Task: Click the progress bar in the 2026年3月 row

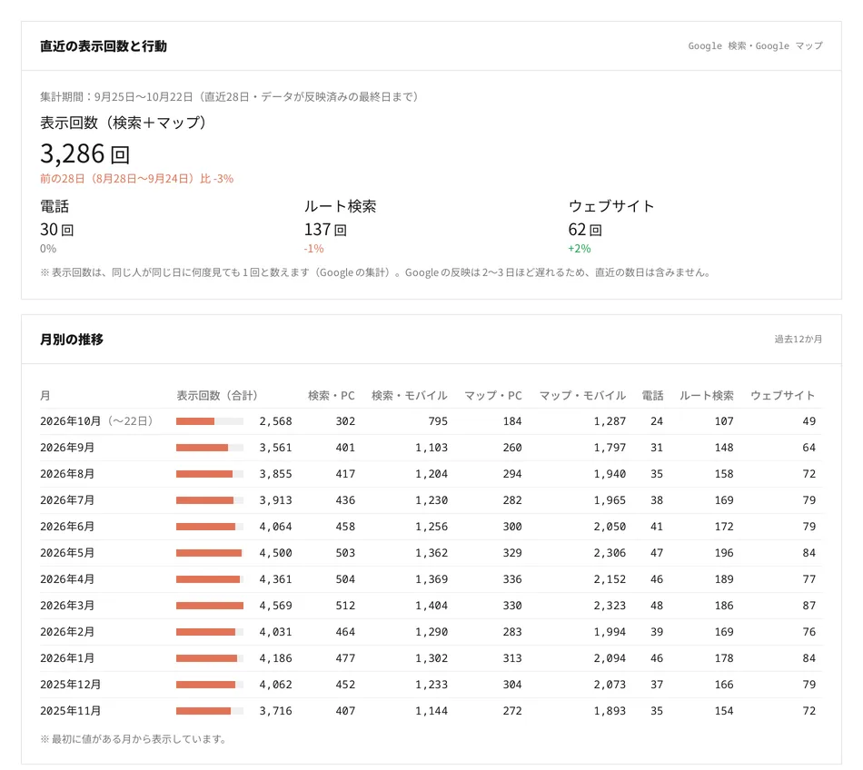Action: [210, 606]
